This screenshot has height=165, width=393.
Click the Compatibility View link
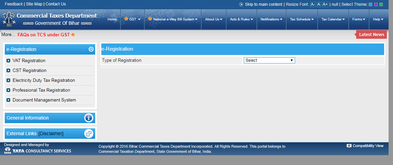pyautogui.click(x=368, y=146)
